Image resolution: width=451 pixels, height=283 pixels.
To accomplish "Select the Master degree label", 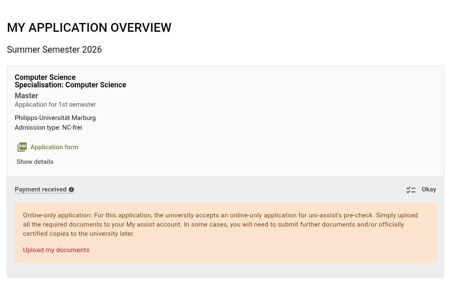I will [26, 96].
